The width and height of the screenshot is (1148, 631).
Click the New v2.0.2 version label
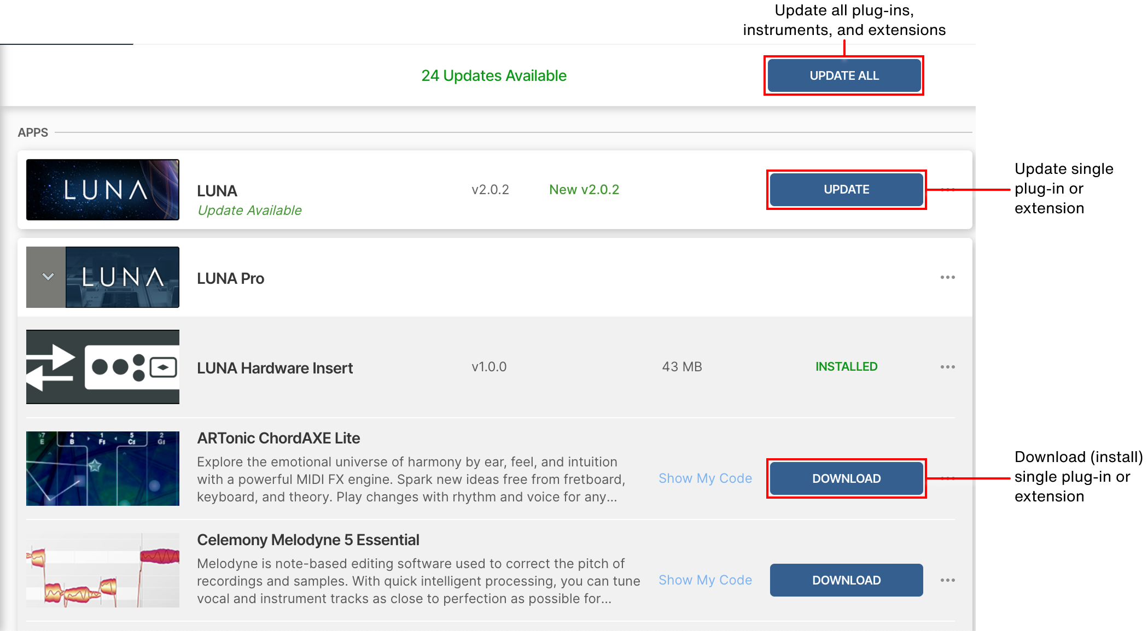[584, 189]
